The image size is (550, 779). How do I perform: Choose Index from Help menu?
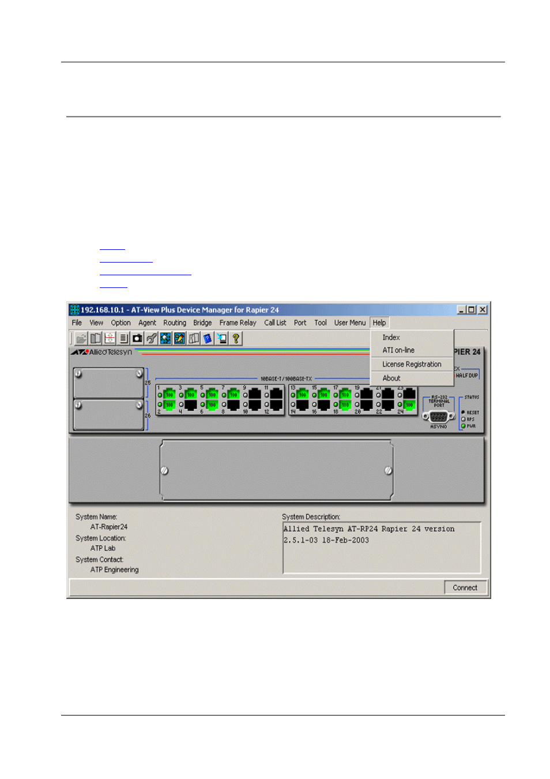pos(412,338)
